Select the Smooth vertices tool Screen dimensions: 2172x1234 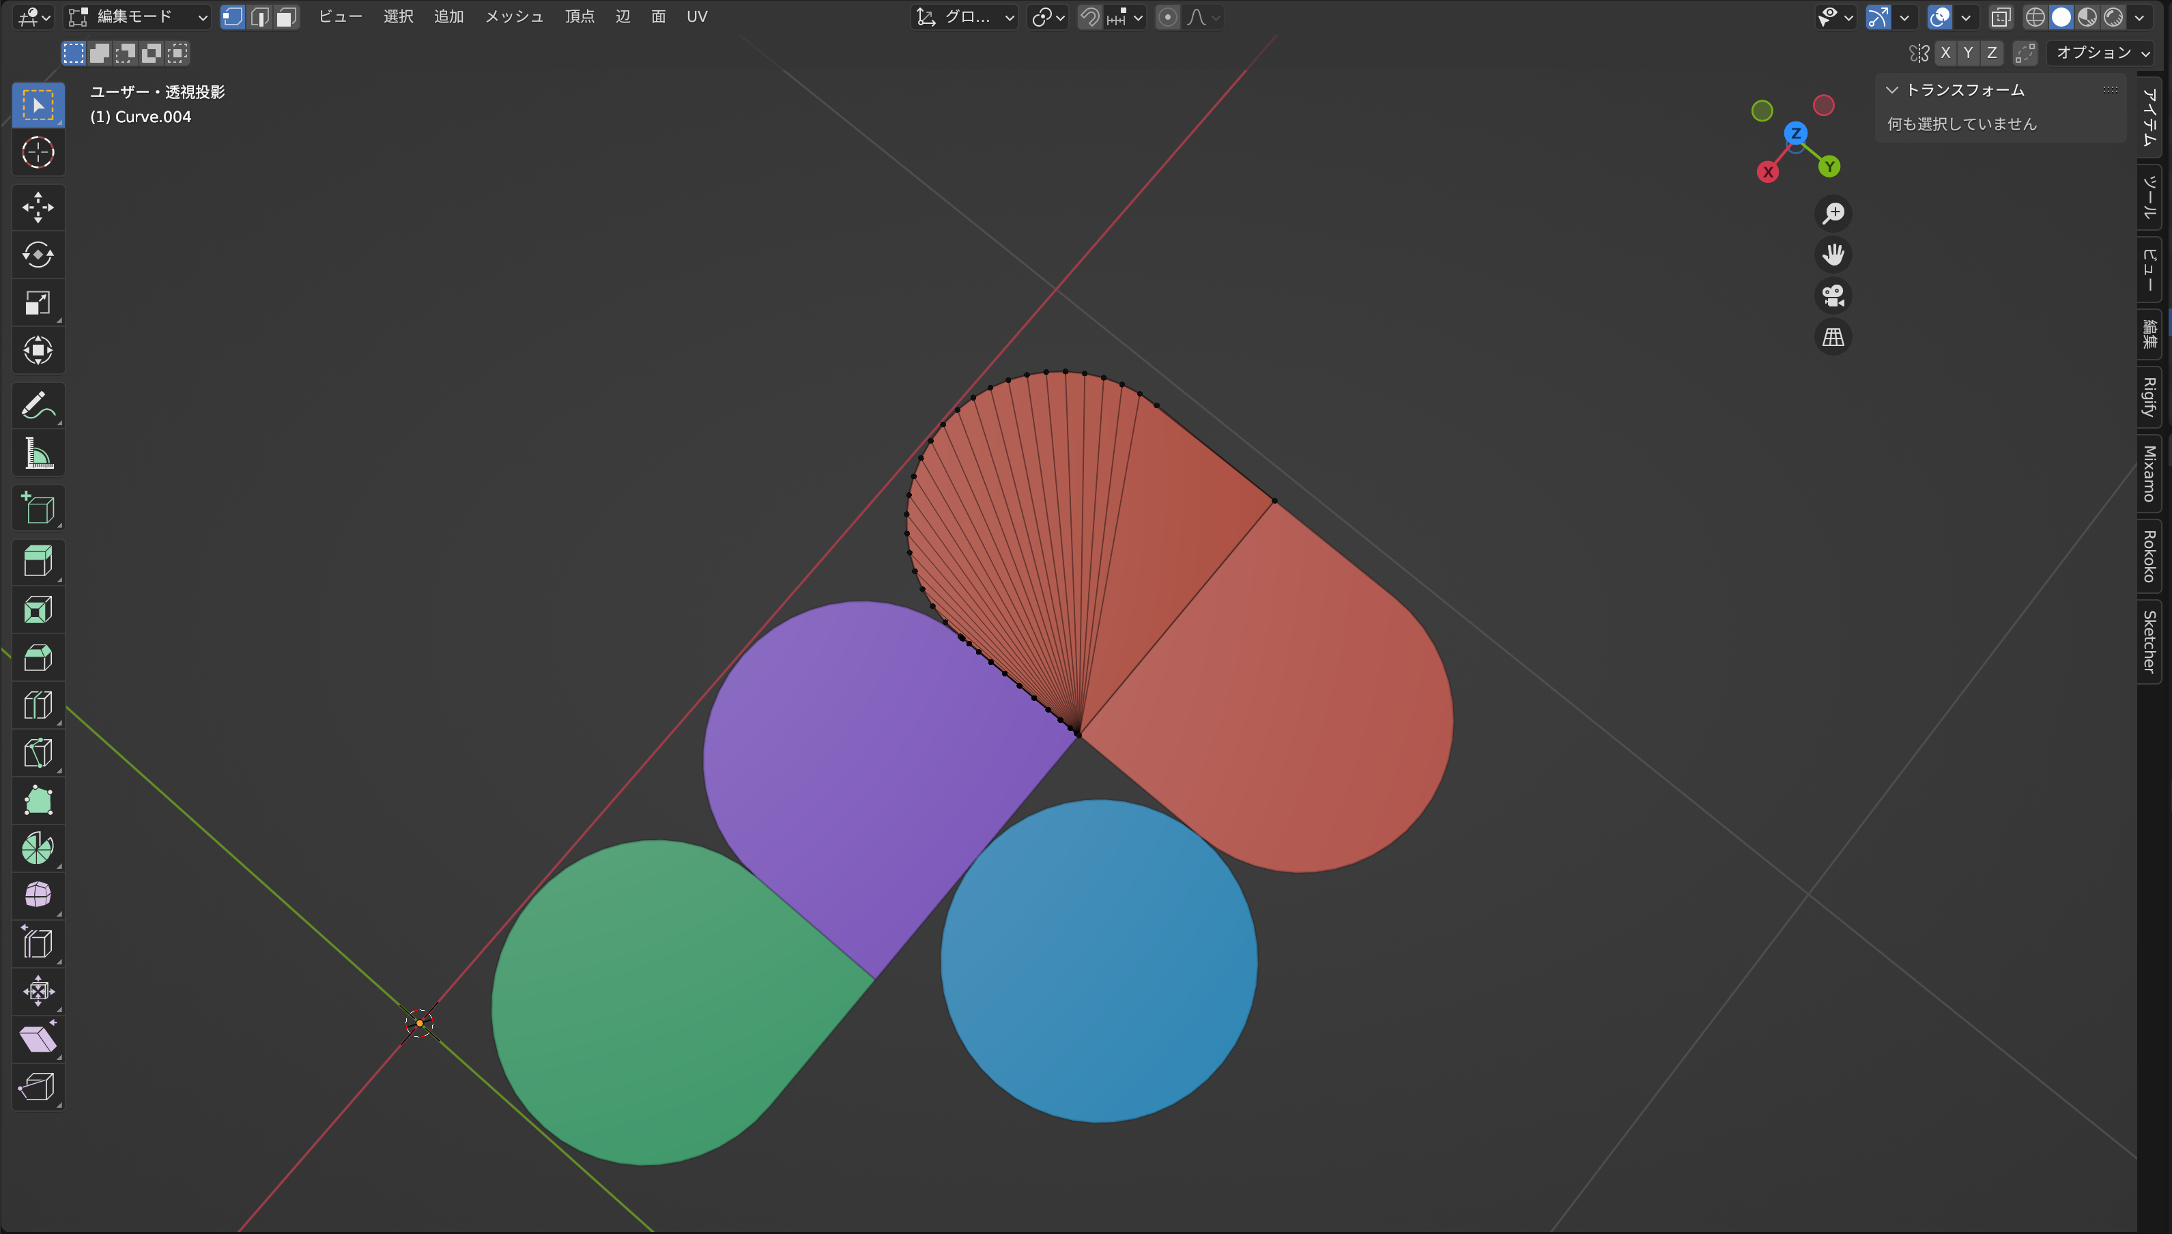(38, 895)
